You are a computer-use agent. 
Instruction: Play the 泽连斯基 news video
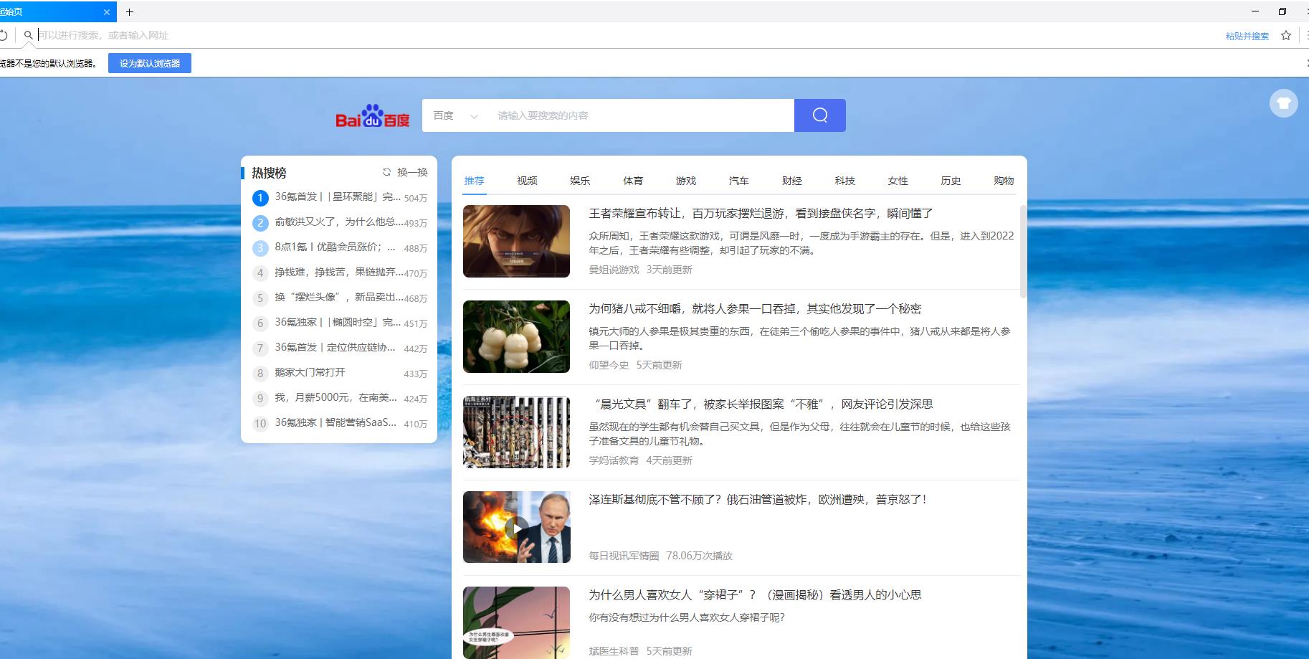click(516, 528)
